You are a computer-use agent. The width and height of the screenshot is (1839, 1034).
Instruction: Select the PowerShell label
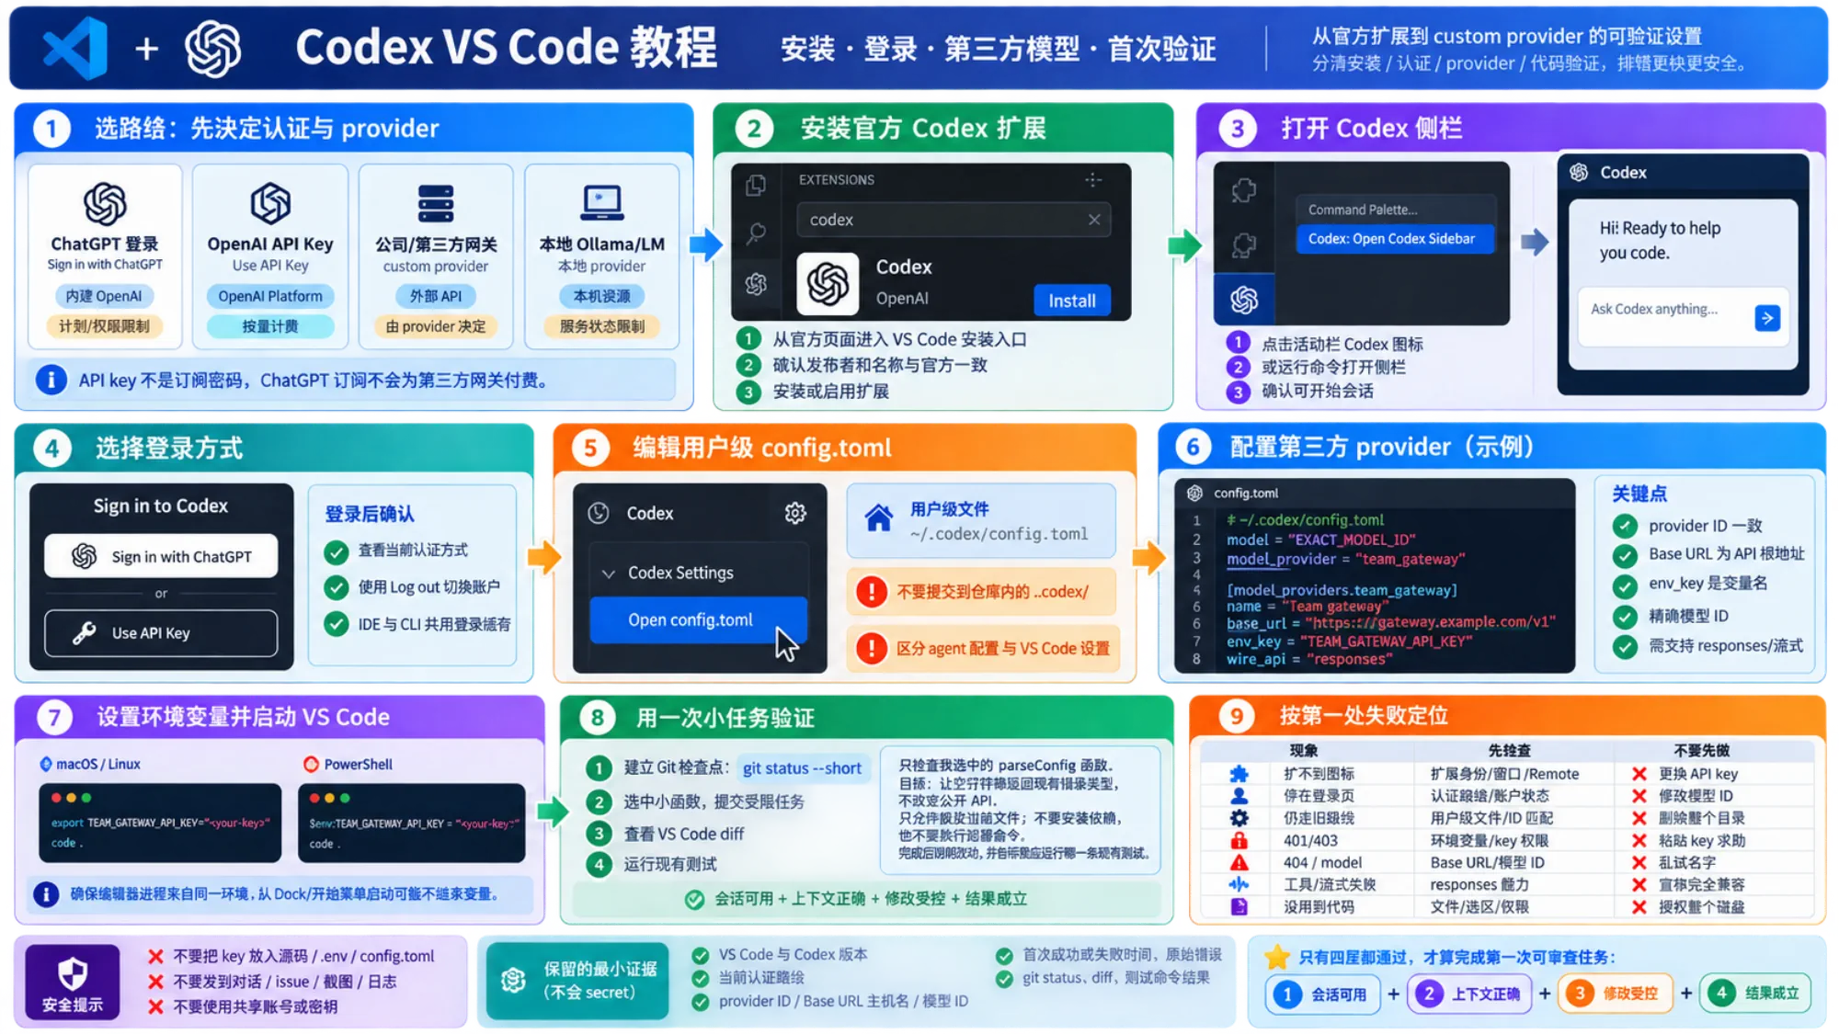[x=358, y=764]
